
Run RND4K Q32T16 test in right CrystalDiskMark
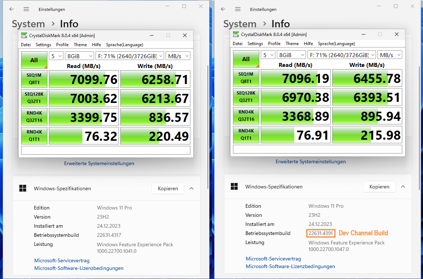[x=246, y=115]
